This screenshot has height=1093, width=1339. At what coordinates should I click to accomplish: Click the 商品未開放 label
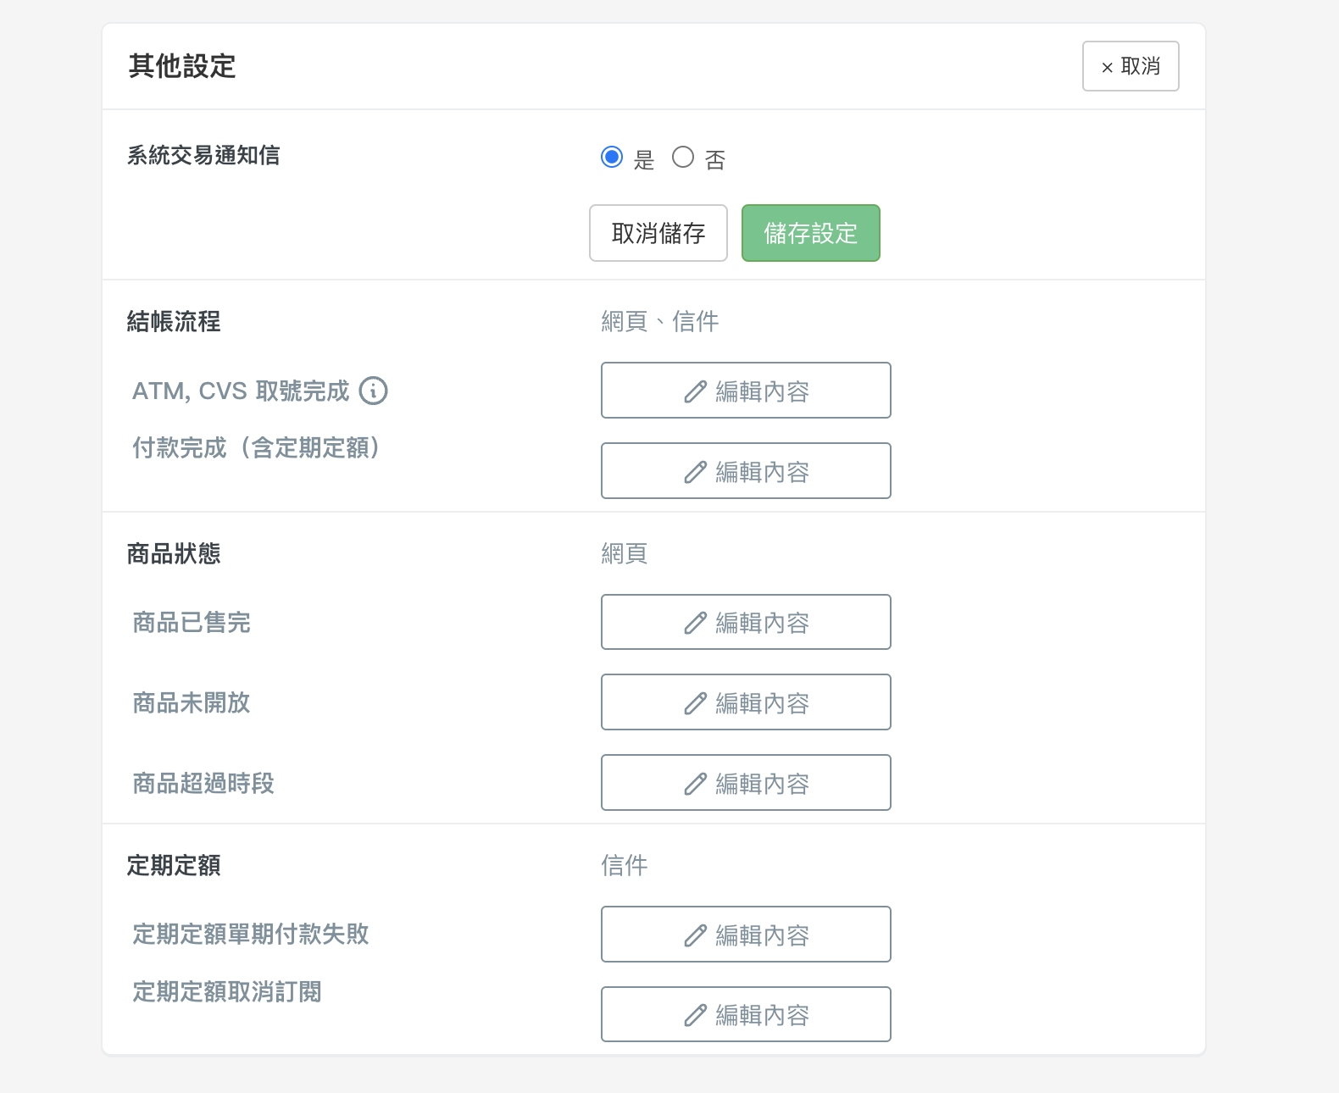pos(192,702)
